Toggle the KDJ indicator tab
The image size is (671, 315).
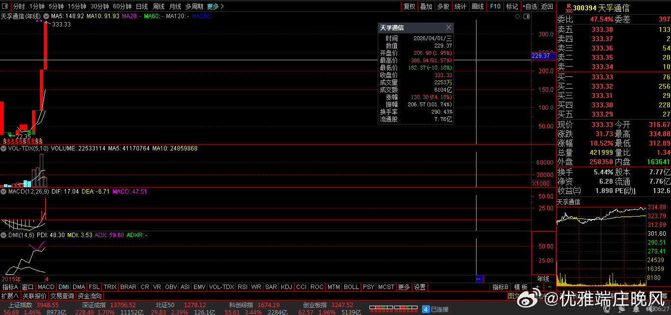pos(286,287)
